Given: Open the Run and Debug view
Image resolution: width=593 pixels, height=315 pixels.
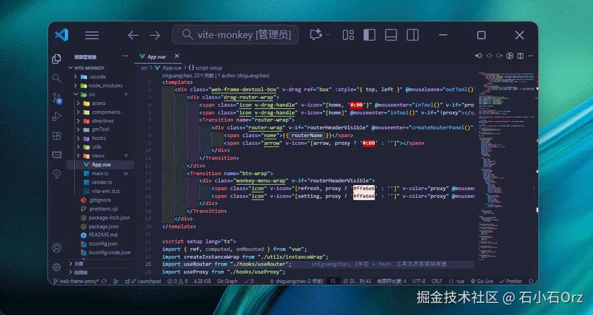Looking at the screenshot, I should click(56, 117).
